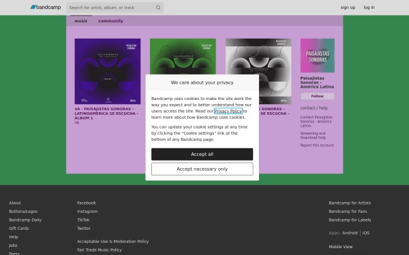
Task: Open Buttons/Logos footer link
Action: click(x=23, y=211)
